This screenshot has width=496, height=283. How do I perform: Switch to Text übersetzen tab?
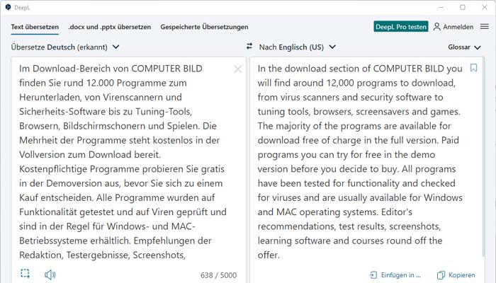pyautogui.click(x=35, y=27)
